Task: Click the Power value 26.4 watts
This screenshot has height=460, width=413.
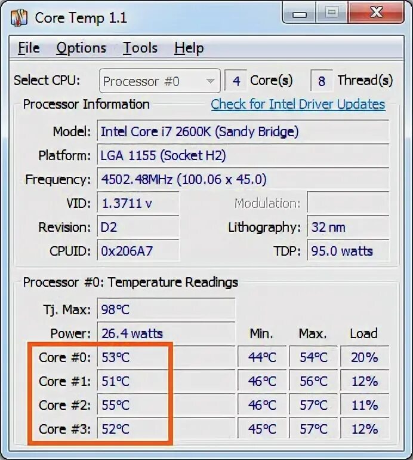Action: tap(166, 333)
